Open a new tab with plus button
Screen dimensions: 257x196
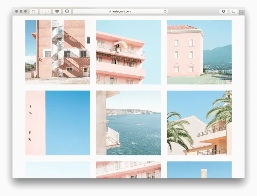coord(242,13)
